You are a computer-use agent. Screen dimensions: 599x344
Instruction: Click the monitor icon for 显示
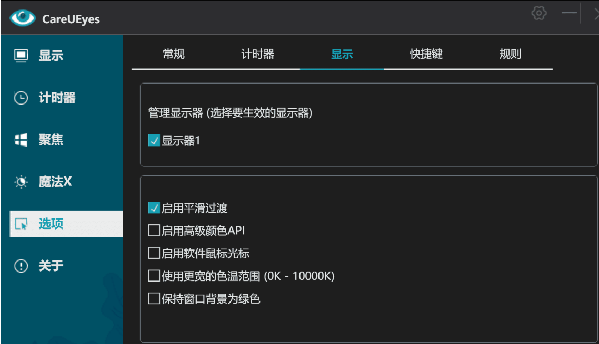click(x=21, y=55)
